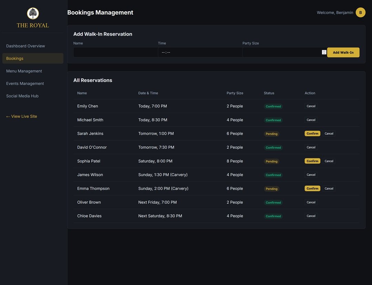Image resolution: width=372 pixels, height=285 pixels.
Task: Select the name Emily Chen
Action: point(87,106)
